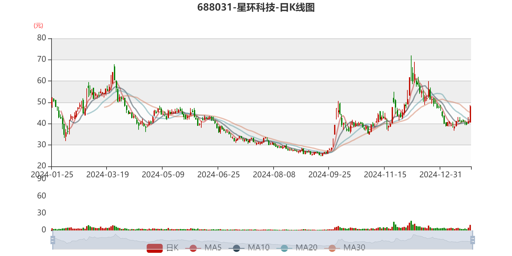The width and height of the screenshot is (512, 256).
Task: Click the right data zoom slider handle
Action: click(x=473, y=240)
